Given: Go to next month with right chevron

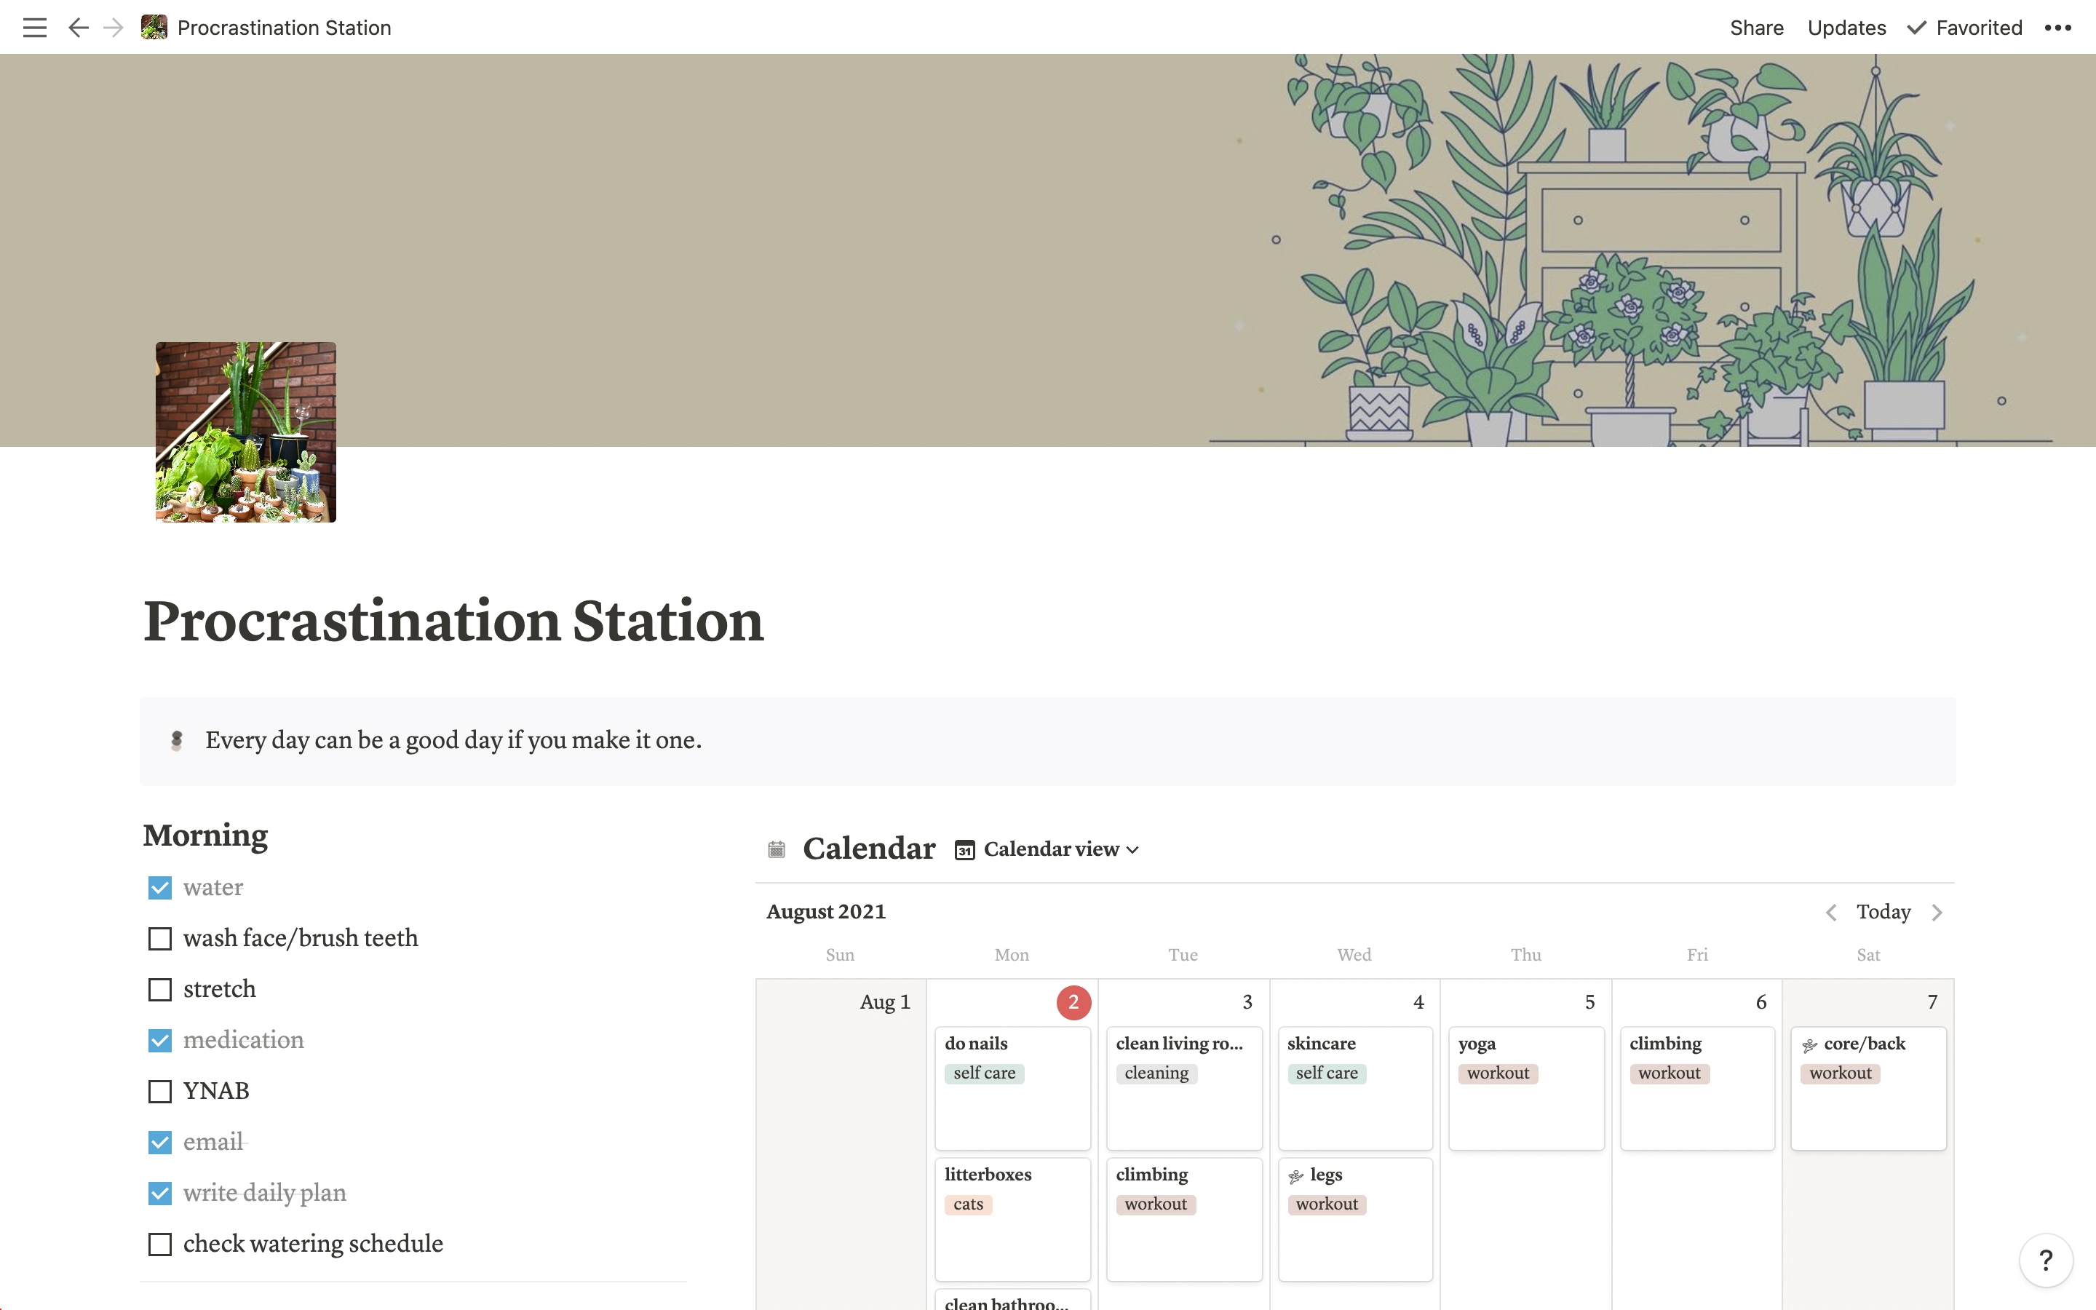Looking at the screenshot, I should click(1937, 913).
